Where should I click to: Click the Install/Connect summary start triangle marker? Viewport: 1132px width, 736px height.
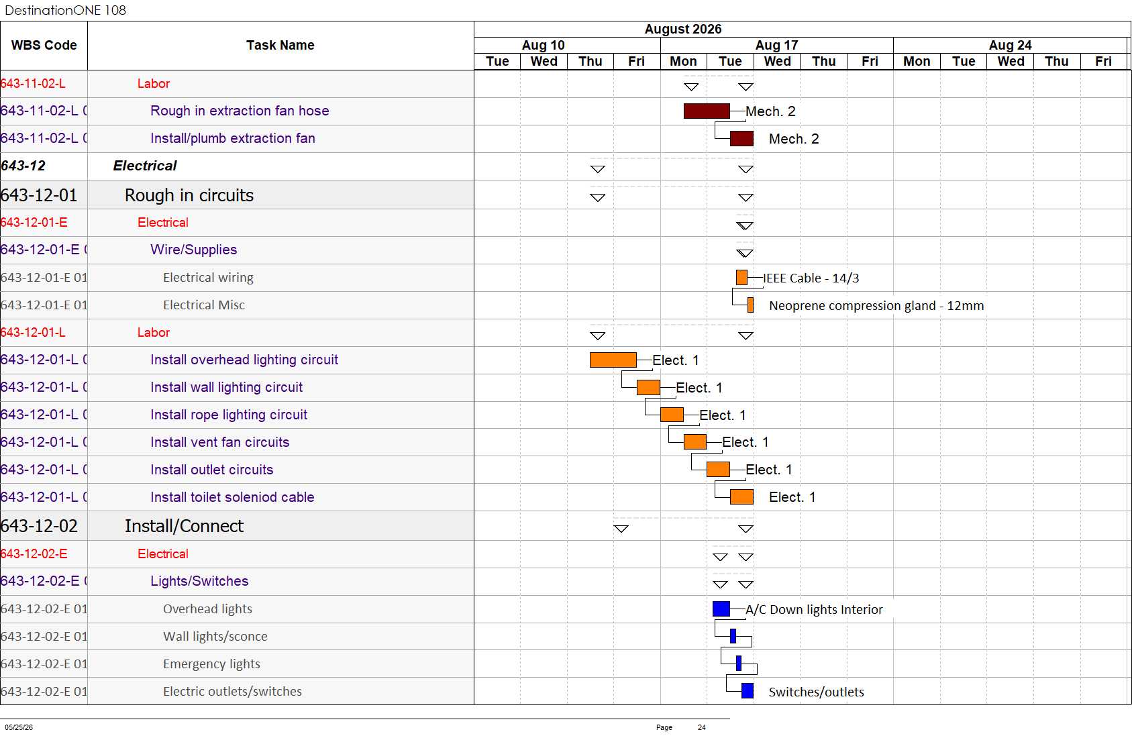pyautogui.click(x=621, y=529)
